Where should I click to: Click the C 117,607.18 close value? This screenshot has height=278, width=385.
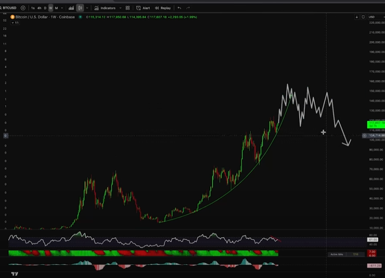[157, 17]
